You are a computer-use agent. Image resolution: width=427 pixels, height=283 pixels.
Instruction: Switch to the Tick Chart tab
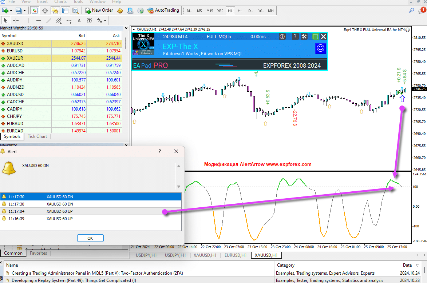(37, 136)
